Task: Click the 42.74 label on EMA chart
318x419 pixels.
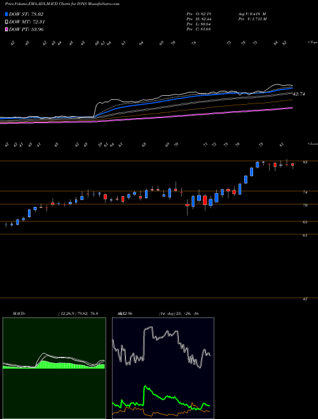Action: pyautogui.click(x=300, y=94)
